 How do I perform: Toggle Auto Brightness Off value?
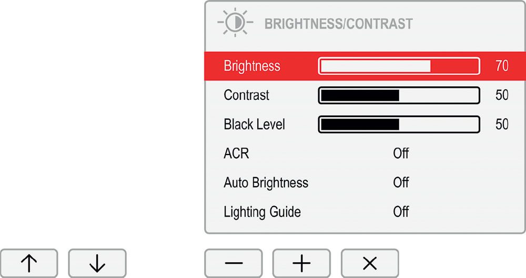401,182
